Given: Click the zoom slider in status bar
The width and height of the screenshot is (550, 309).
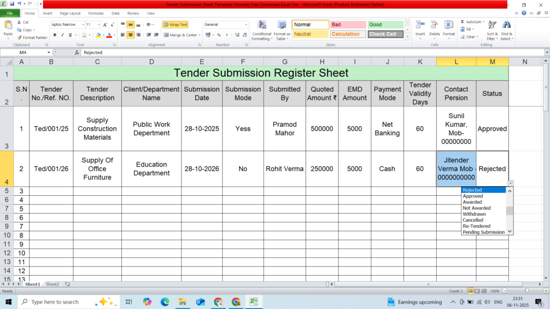Looking at the screenshot, I should pos(526,291).
